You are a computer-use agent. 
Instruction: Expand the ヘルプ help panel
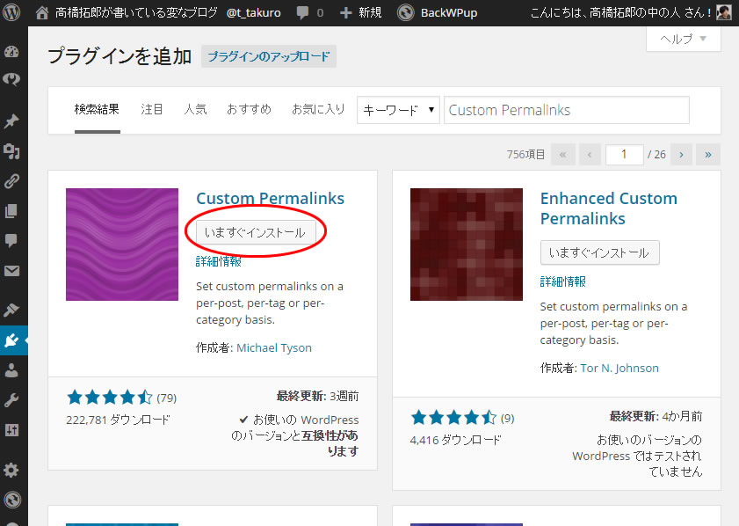click(683, 39)
